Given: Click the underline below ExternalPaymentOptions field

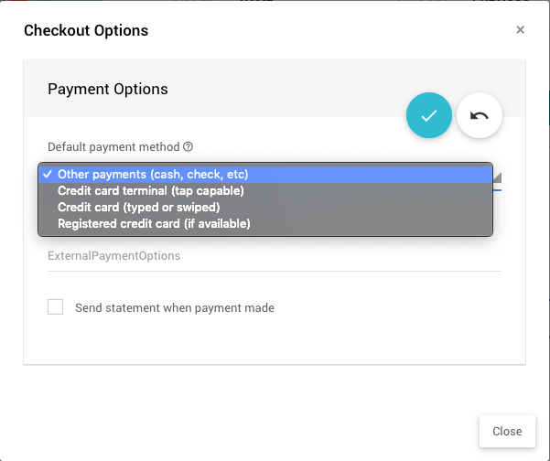Looking at the screenshot, I should tap(275, 271).
